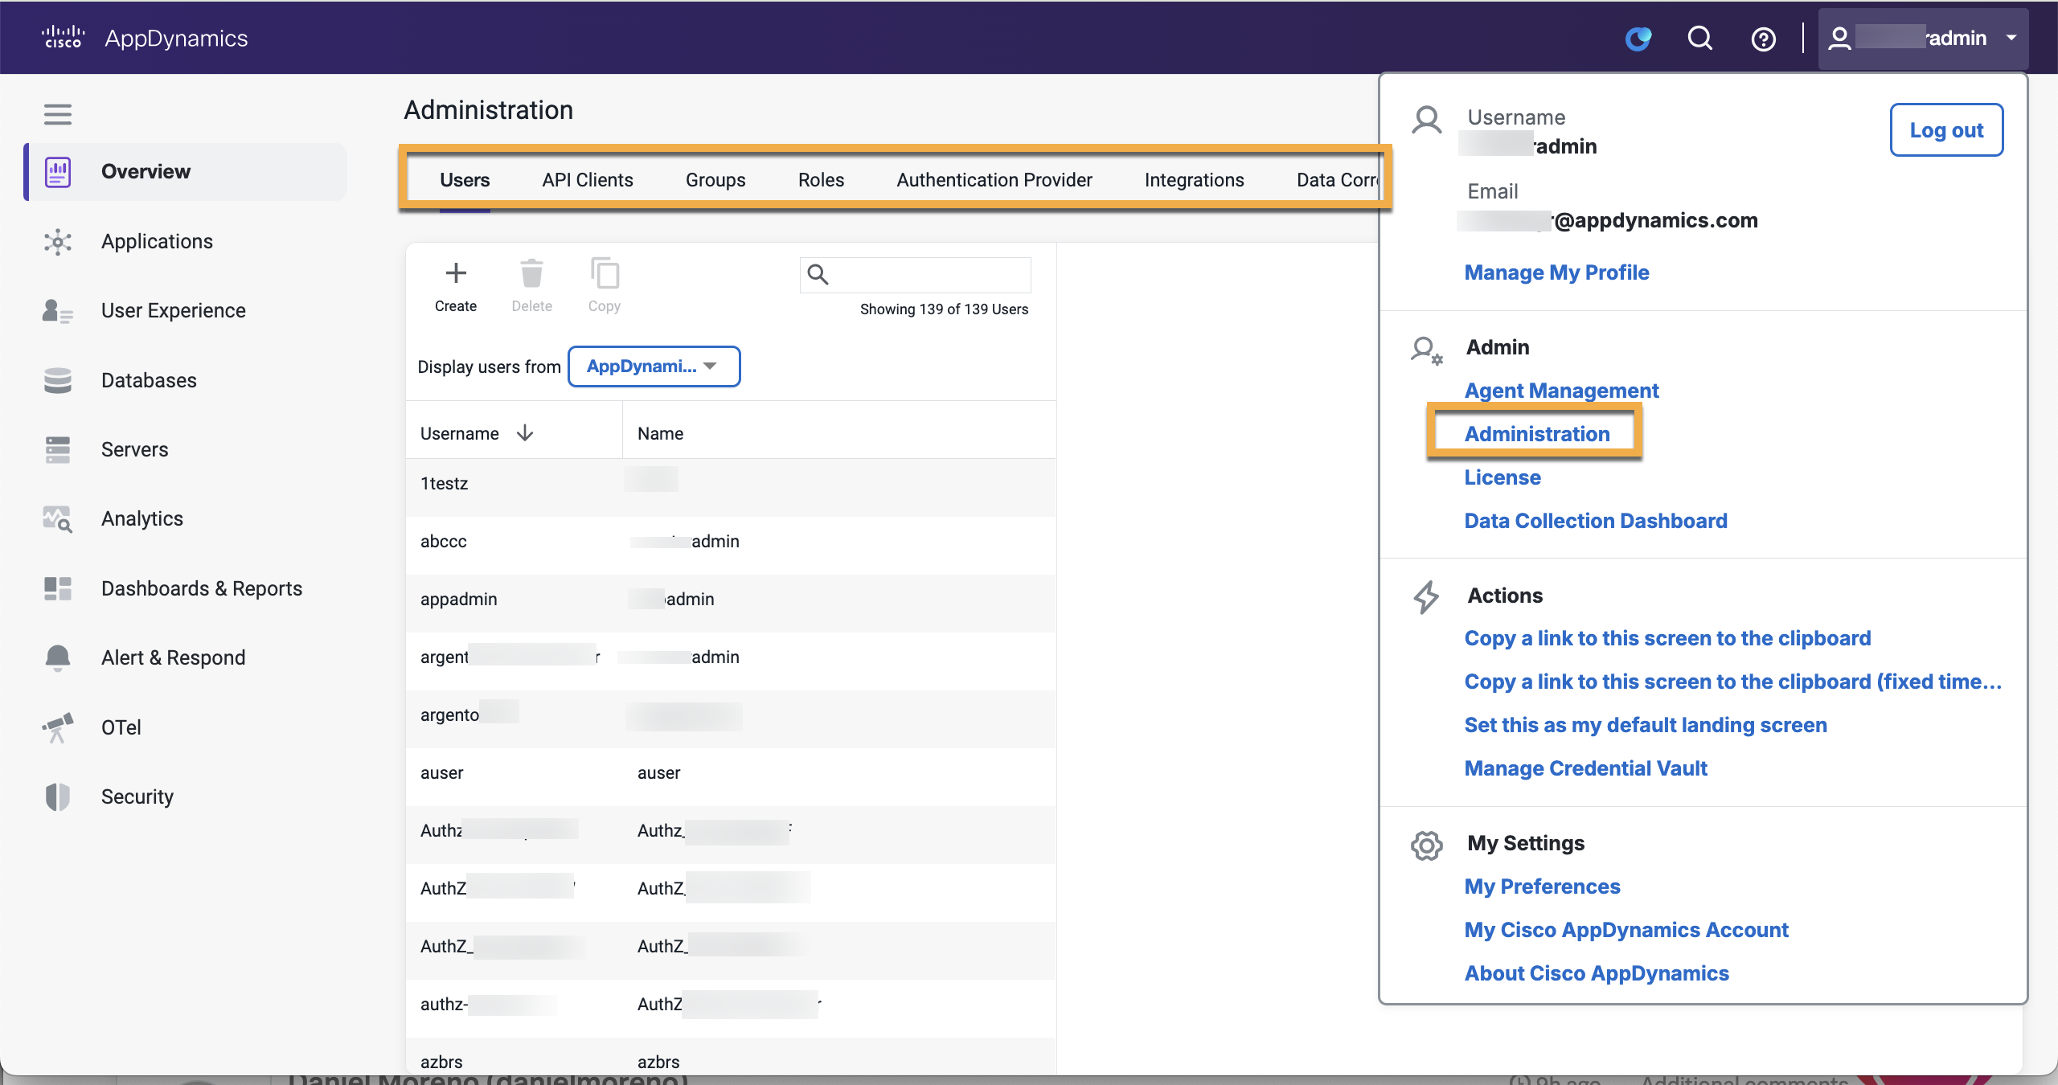Open the Integrations tab

point(1194,180)
